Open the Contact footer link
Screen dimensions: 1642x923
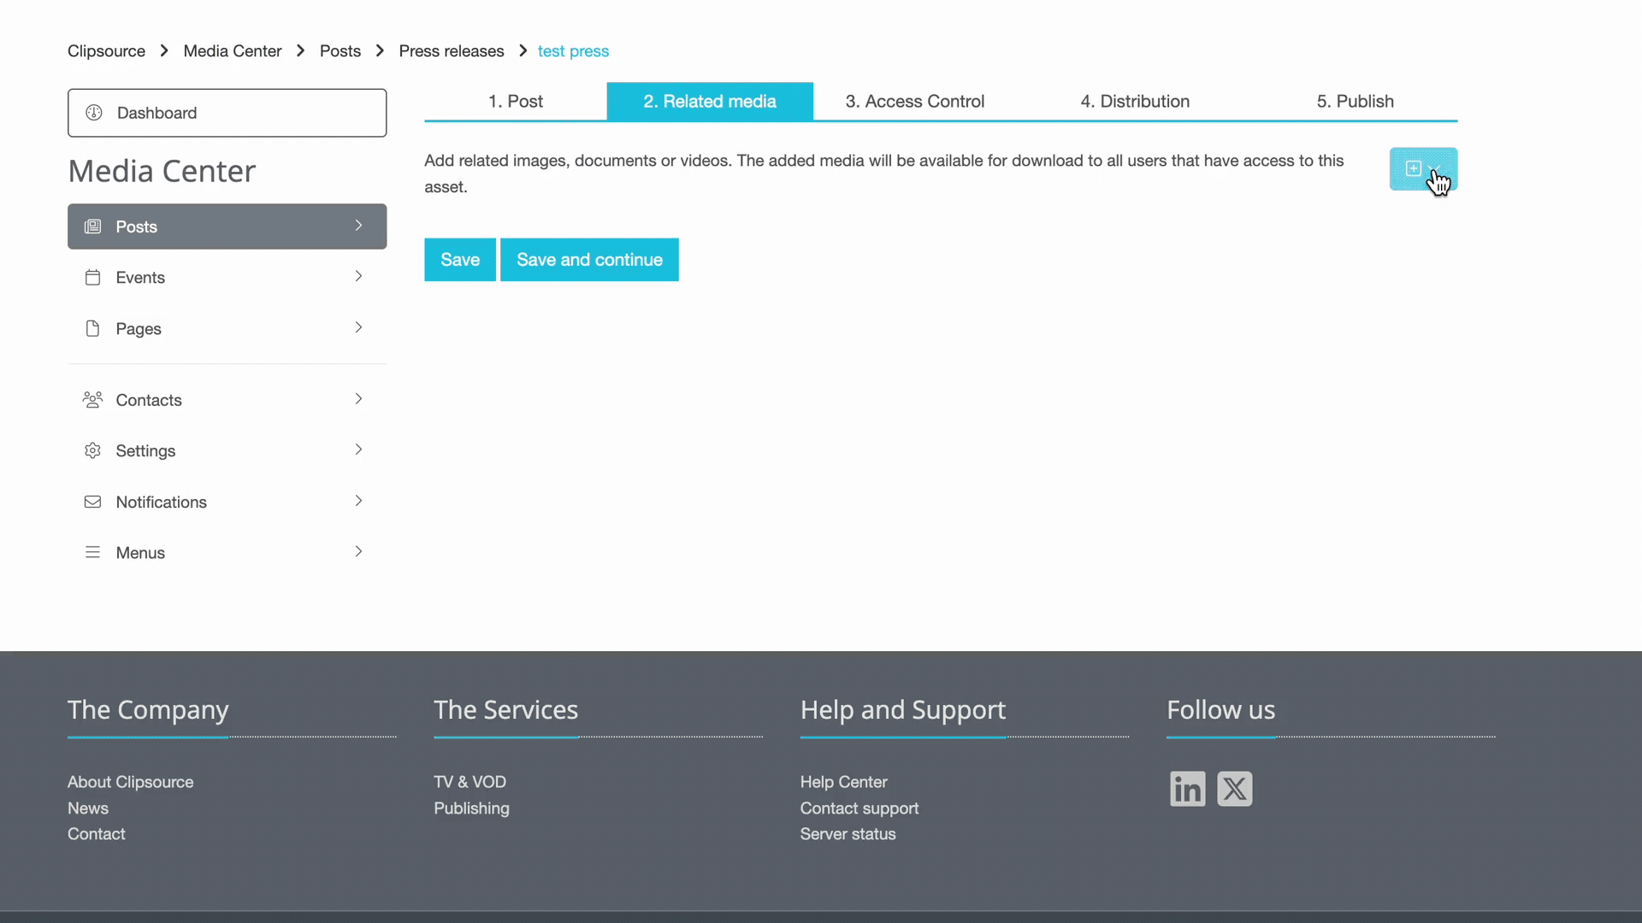96,834
